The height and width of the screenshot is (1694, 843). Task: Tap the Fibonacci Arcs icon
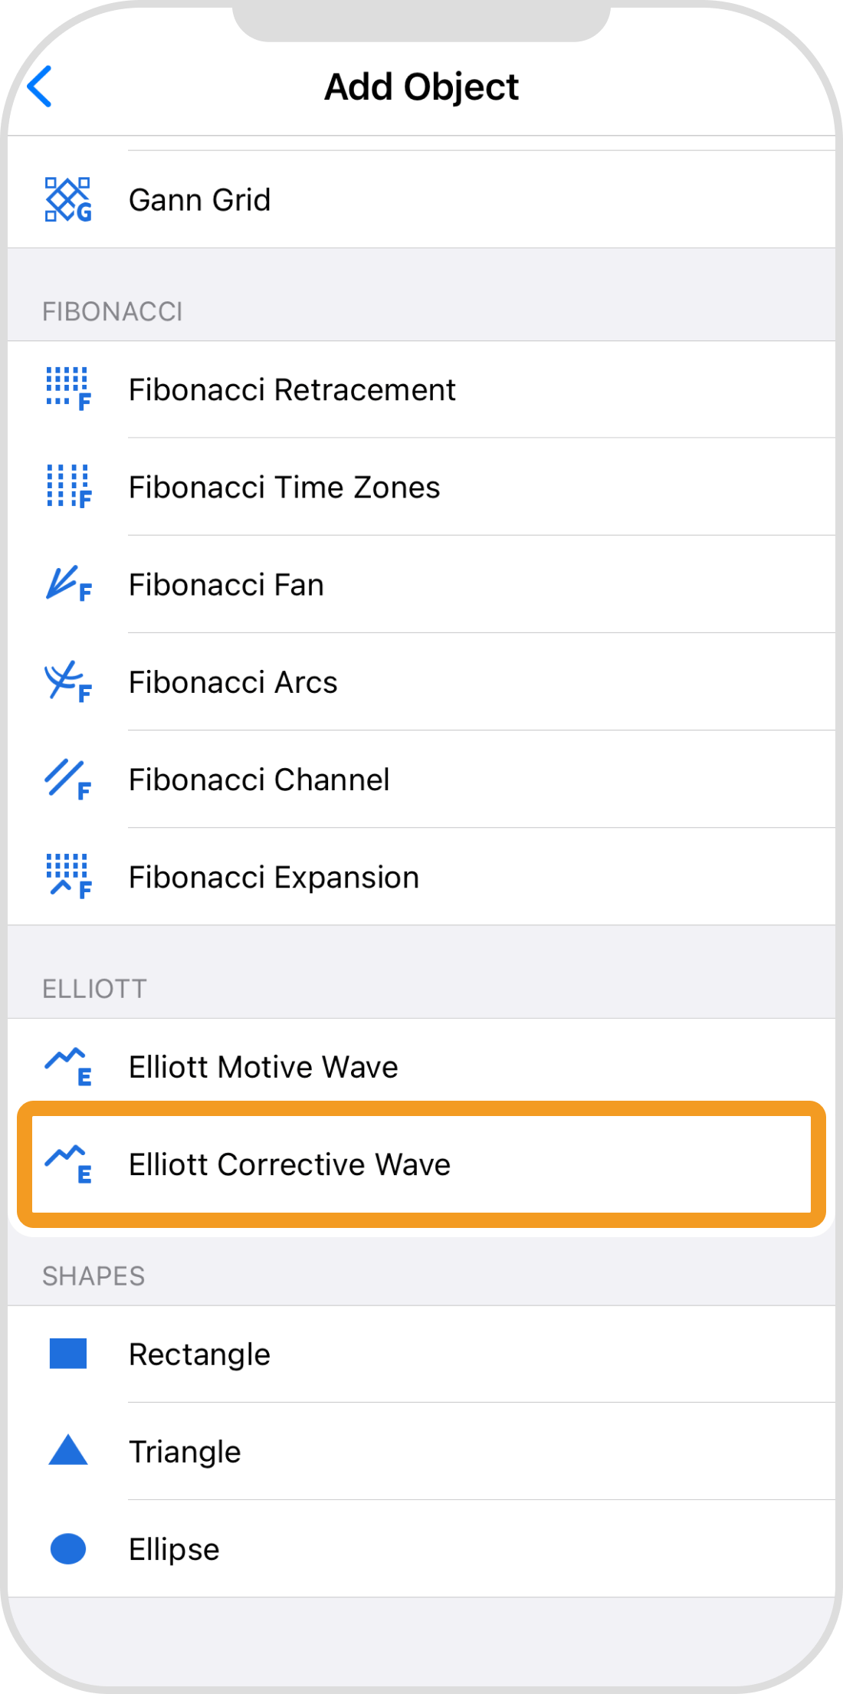tap(68, 681)
